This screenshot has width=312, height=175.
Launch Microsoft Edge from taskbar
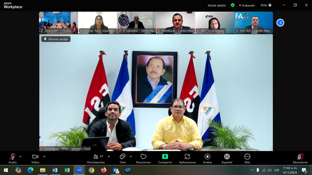click(x=31, y=170)
